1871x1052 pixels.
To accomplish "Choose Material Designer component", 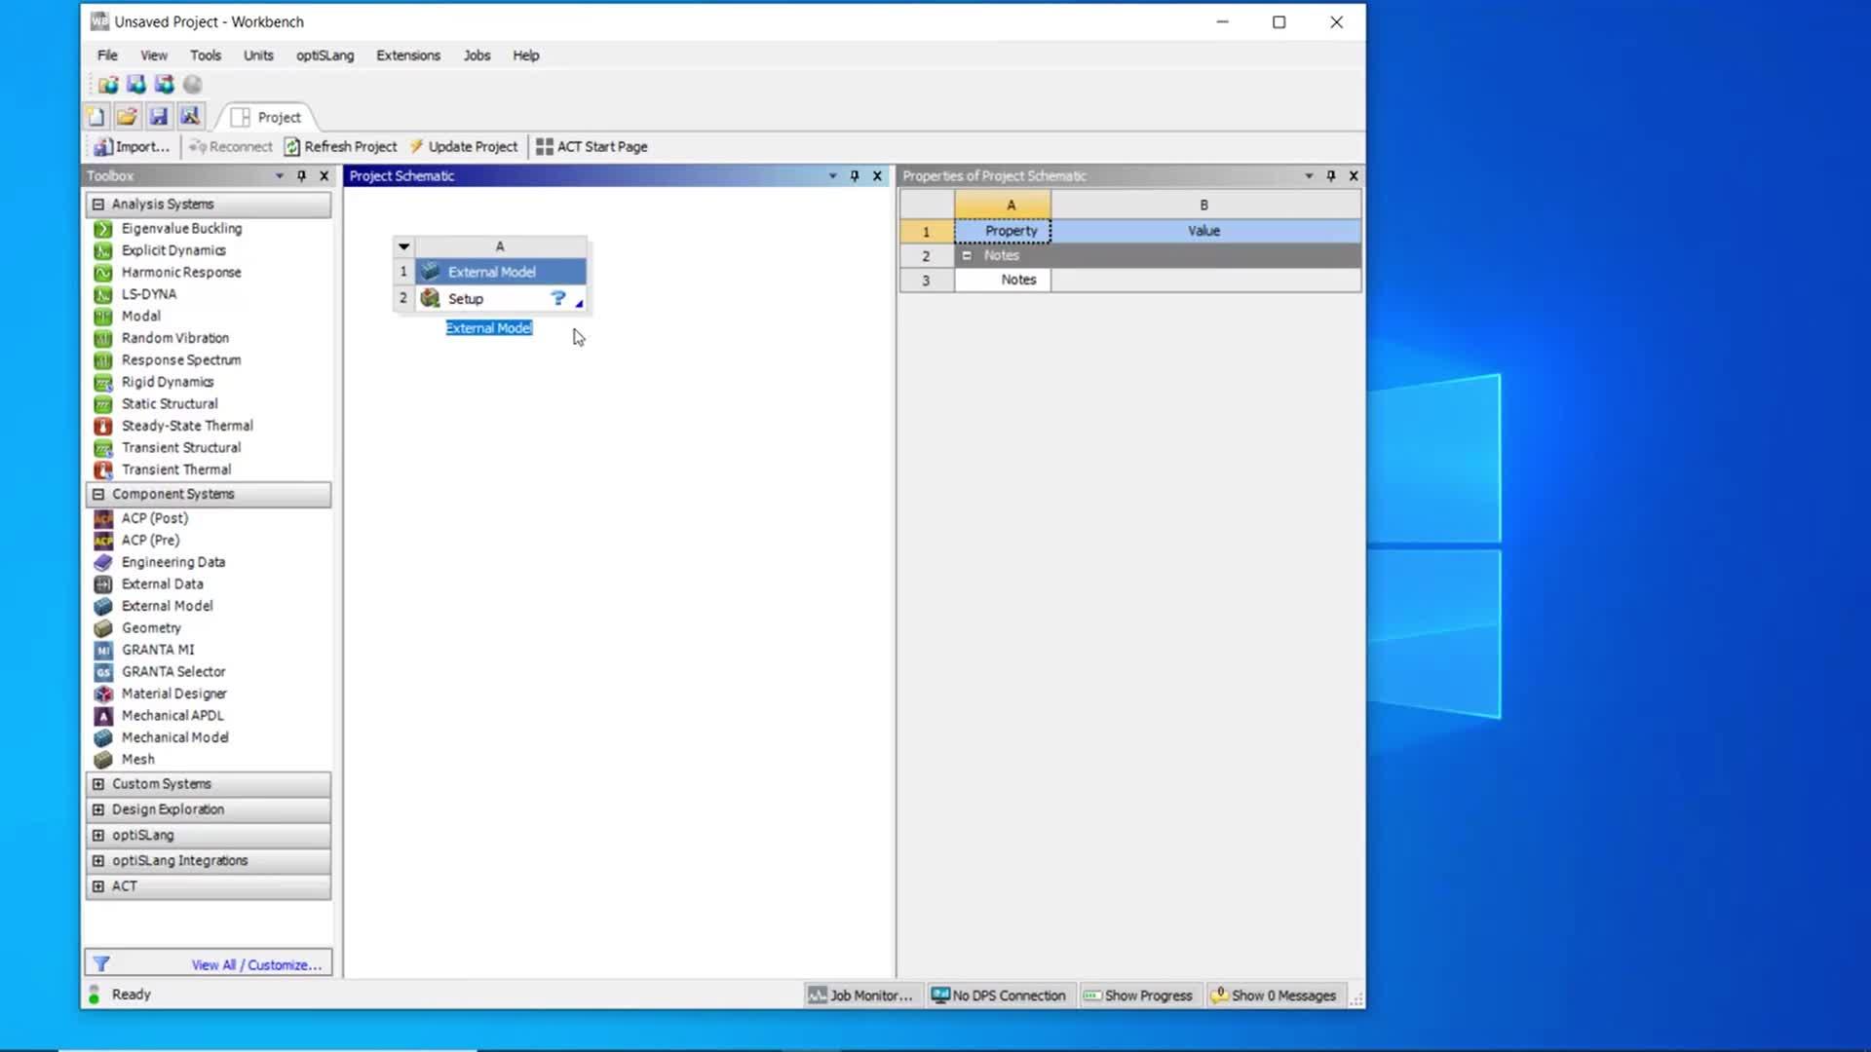I will click(x=173, y=694).
